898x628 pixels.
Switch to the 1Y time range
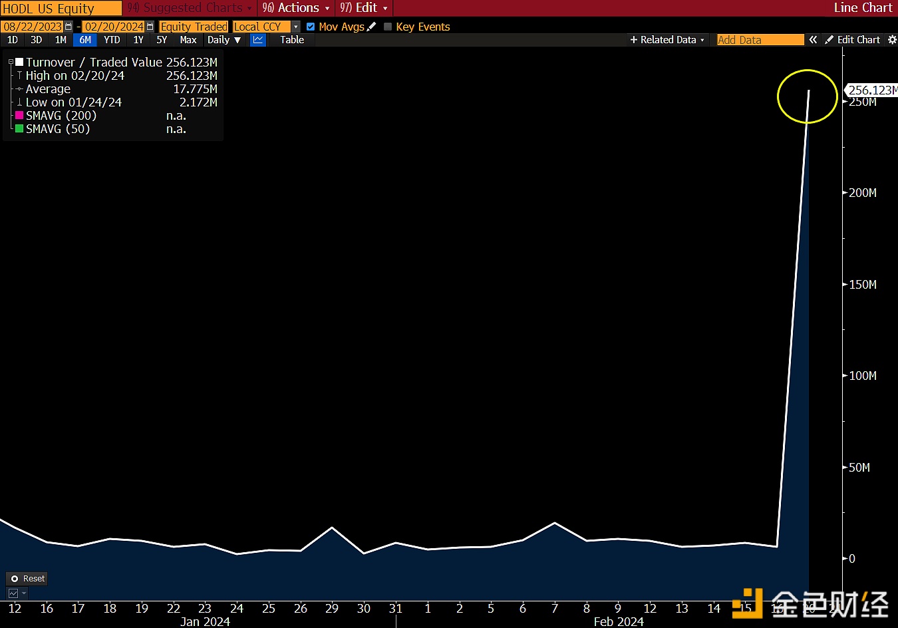(x=138, y=40)
